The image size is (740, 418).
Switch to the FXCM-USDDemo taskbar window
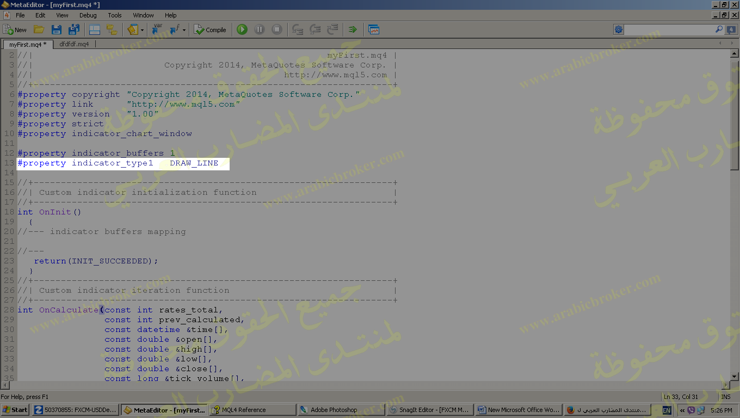point(76,410)
